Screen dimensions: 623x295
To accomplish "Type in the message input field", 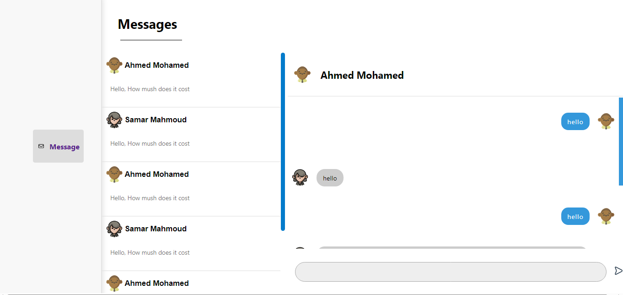I will pyautogui.click(x=450, y=272).
